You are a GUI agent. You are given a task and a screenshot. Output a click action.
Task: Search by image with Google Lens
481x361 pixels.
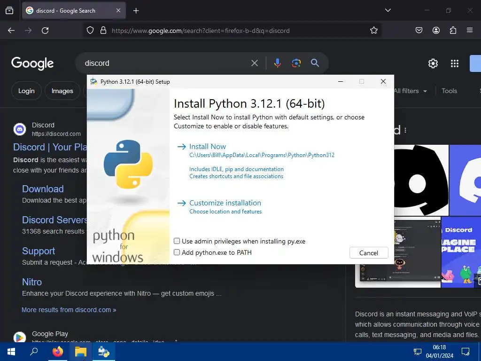tap(296, 63)
